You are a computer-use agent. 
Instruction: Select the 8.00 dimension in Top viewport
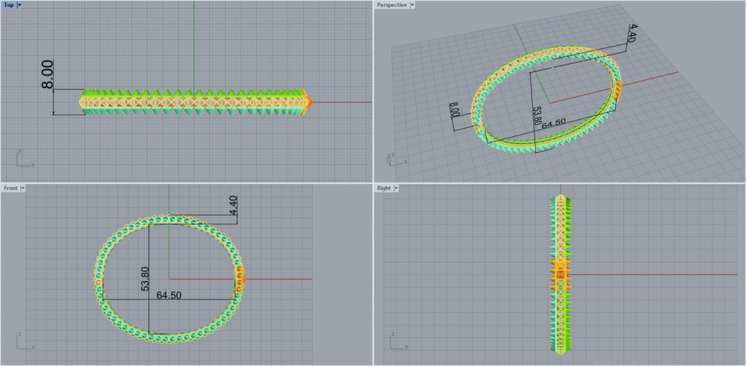[48, 75]
